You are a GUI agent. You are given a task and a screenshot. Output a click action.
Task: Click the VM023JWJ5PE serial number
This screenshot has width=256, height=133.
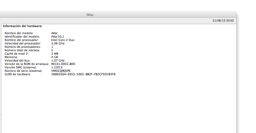[61, 71]
